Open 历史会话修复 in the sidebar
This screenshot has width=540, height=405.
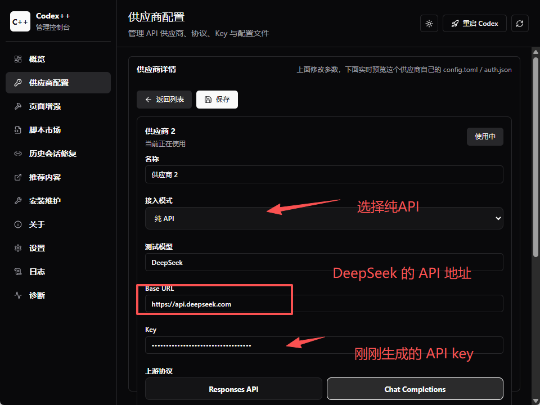58,154
